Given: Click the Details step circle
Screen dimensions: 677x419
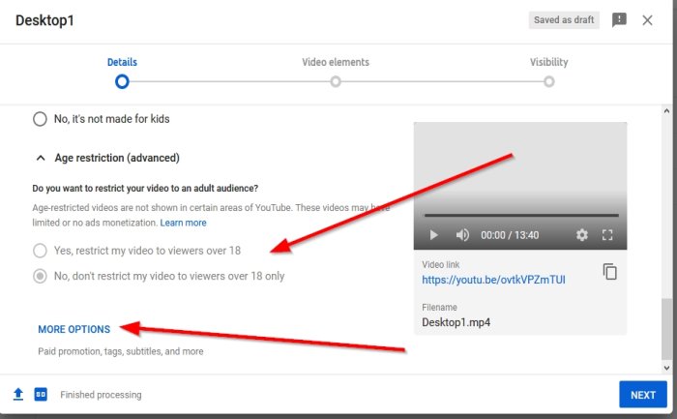Looking at the screenshot, I should coord(122,81).
